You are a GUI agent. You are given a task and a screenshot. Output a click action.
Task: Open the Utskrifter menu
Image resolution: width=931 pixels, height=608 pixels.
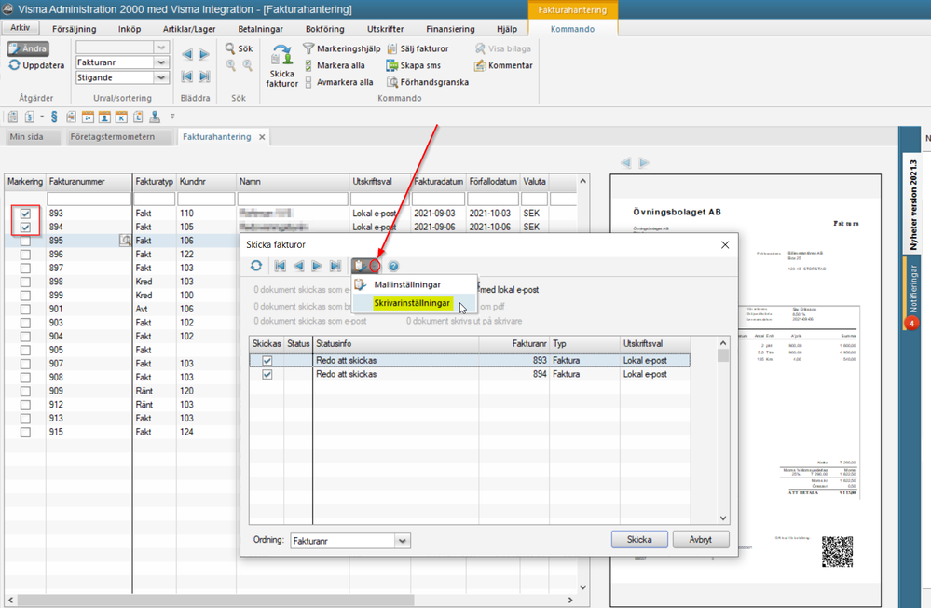click(x=385, y=29)
